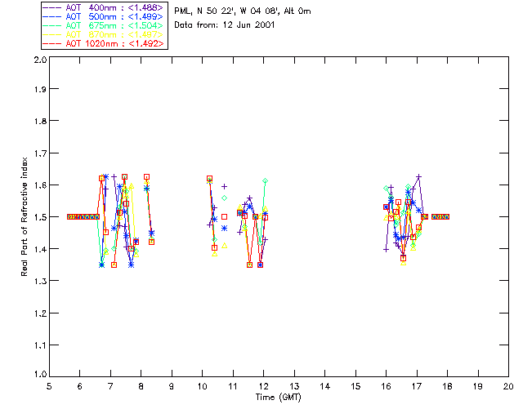Click the hour 19 x-axis label

(x=478, y=386)
